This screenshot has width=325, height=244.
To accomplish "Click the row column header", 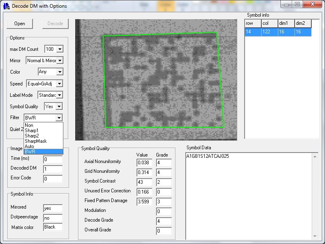I will (x=253, y=24).
